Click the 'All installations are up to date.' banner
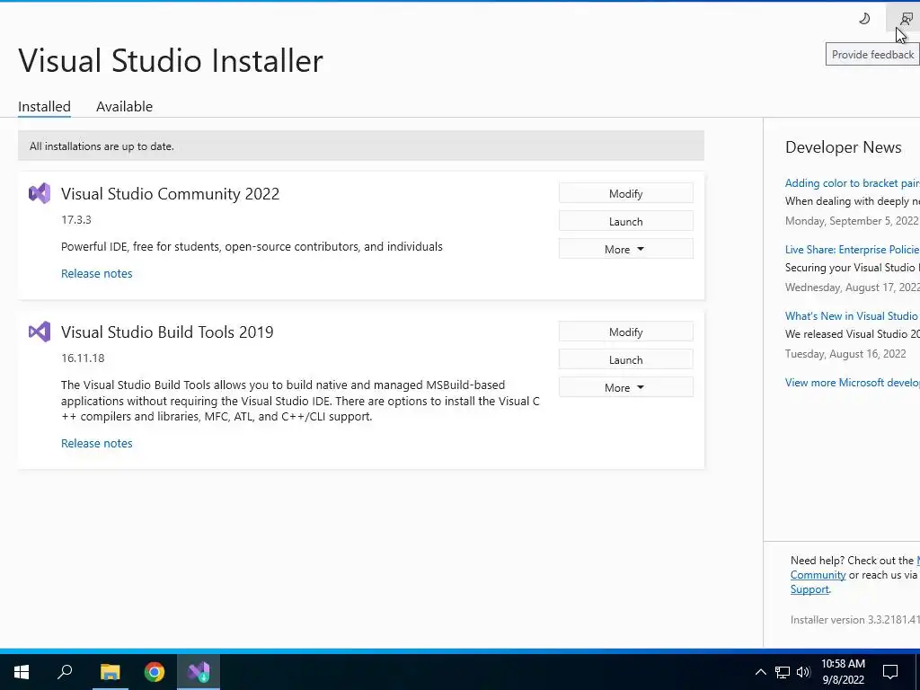 (x=361, y=146)
